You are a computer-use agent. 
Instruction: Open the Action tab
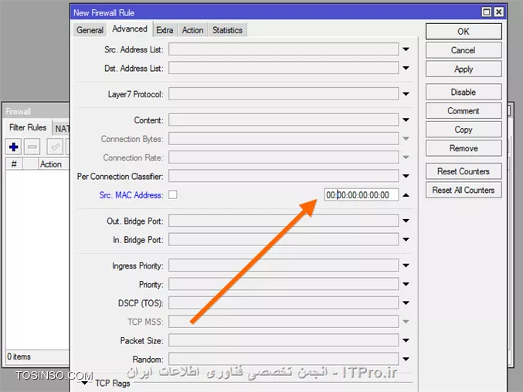[x=193, y=30]
